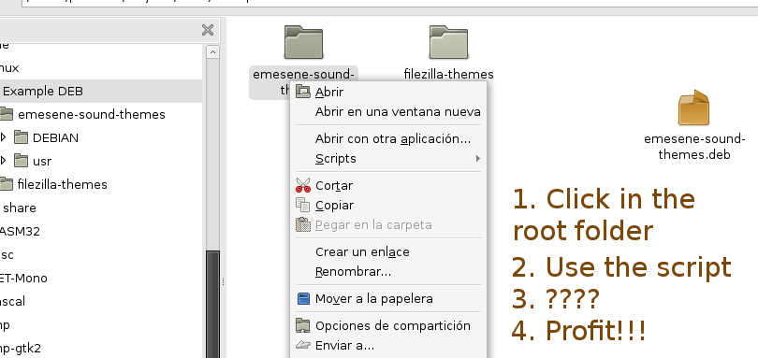Click the blue Mover a la papelera icon
This screenshot has height=358, width=758.
(303, 298)
